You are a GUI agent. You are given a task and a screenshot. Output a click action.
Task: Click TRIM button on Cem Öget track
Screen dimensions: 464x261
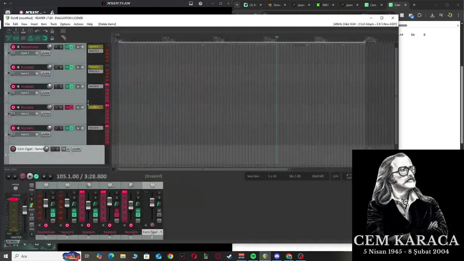[x=76, y=149]
